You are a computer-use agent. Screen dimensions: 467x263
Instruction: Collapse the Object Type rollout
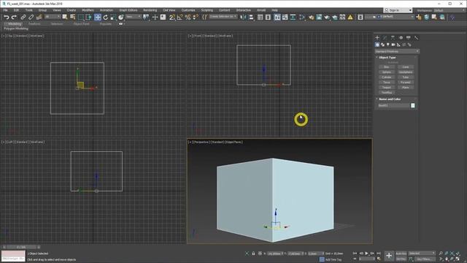(x=387, y=57)
